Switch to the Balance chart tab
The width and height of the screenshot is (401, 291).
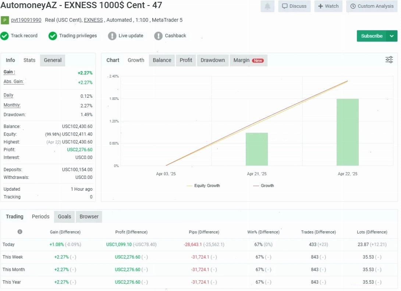pos(162,60)
